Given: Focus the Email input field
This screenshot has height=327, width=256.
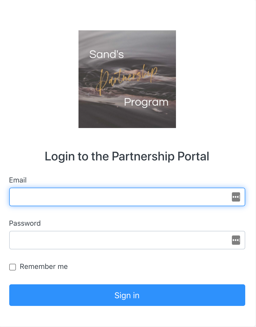Looking at the screenshot, I should pyautogui.click(x=118, y=197).
